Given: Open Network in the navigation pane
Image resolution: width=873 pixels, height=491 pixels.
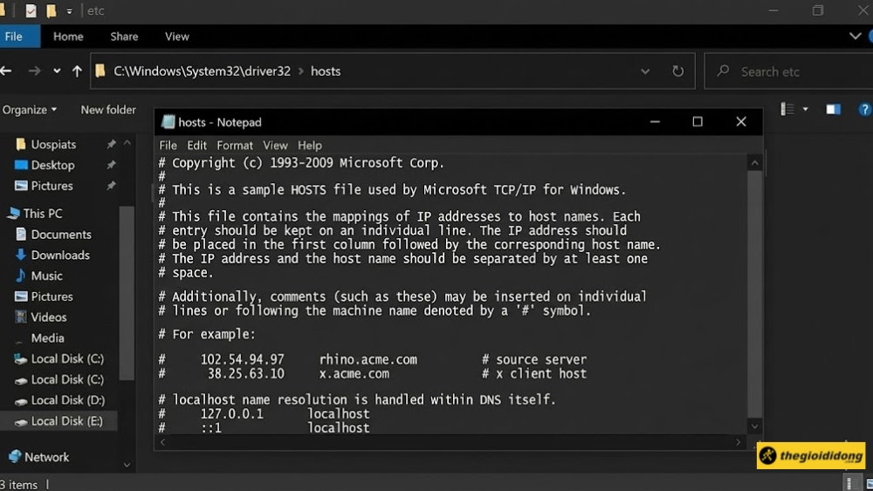Looking at the screenshot, I should (46, 457).
